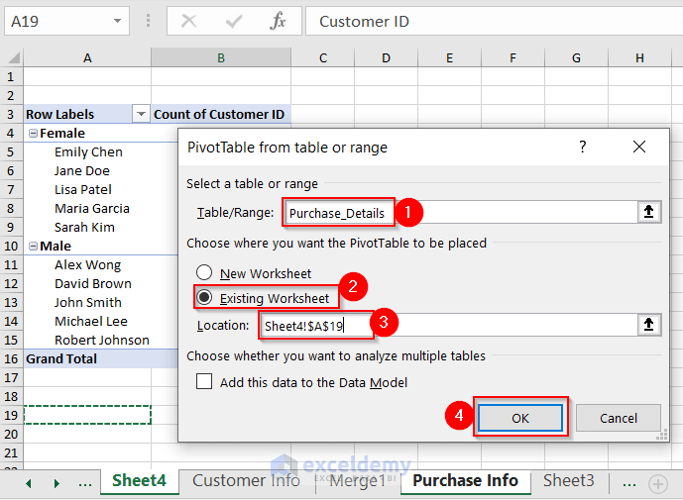The height and width of the screenshot is (500, 683).
Task: Click the Cancel X icon in formula bar
Action: point(189,21)
